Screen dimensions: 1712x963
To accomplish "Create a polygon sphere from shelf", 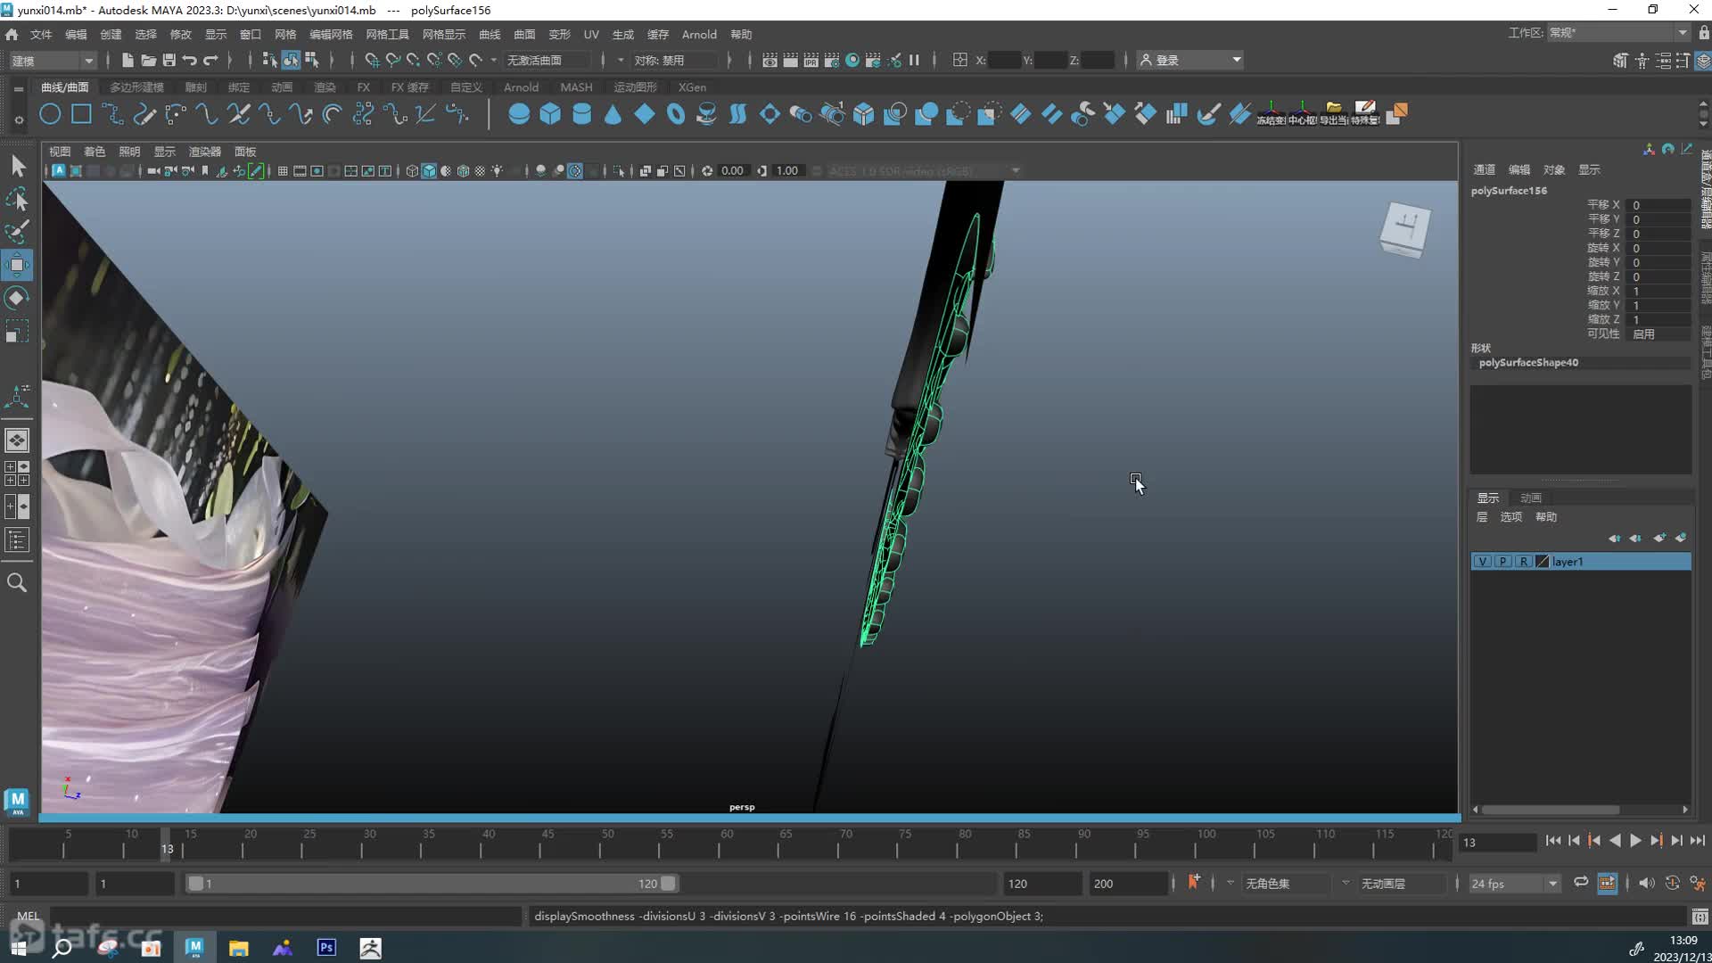I will point(518,114).
